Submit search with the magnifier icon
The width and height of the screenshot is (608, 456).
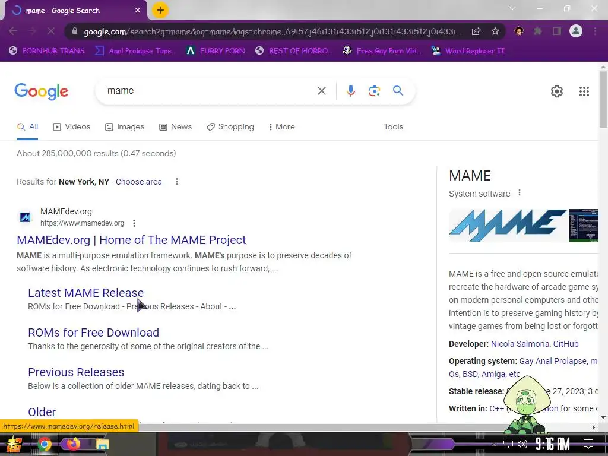point(398,91)
